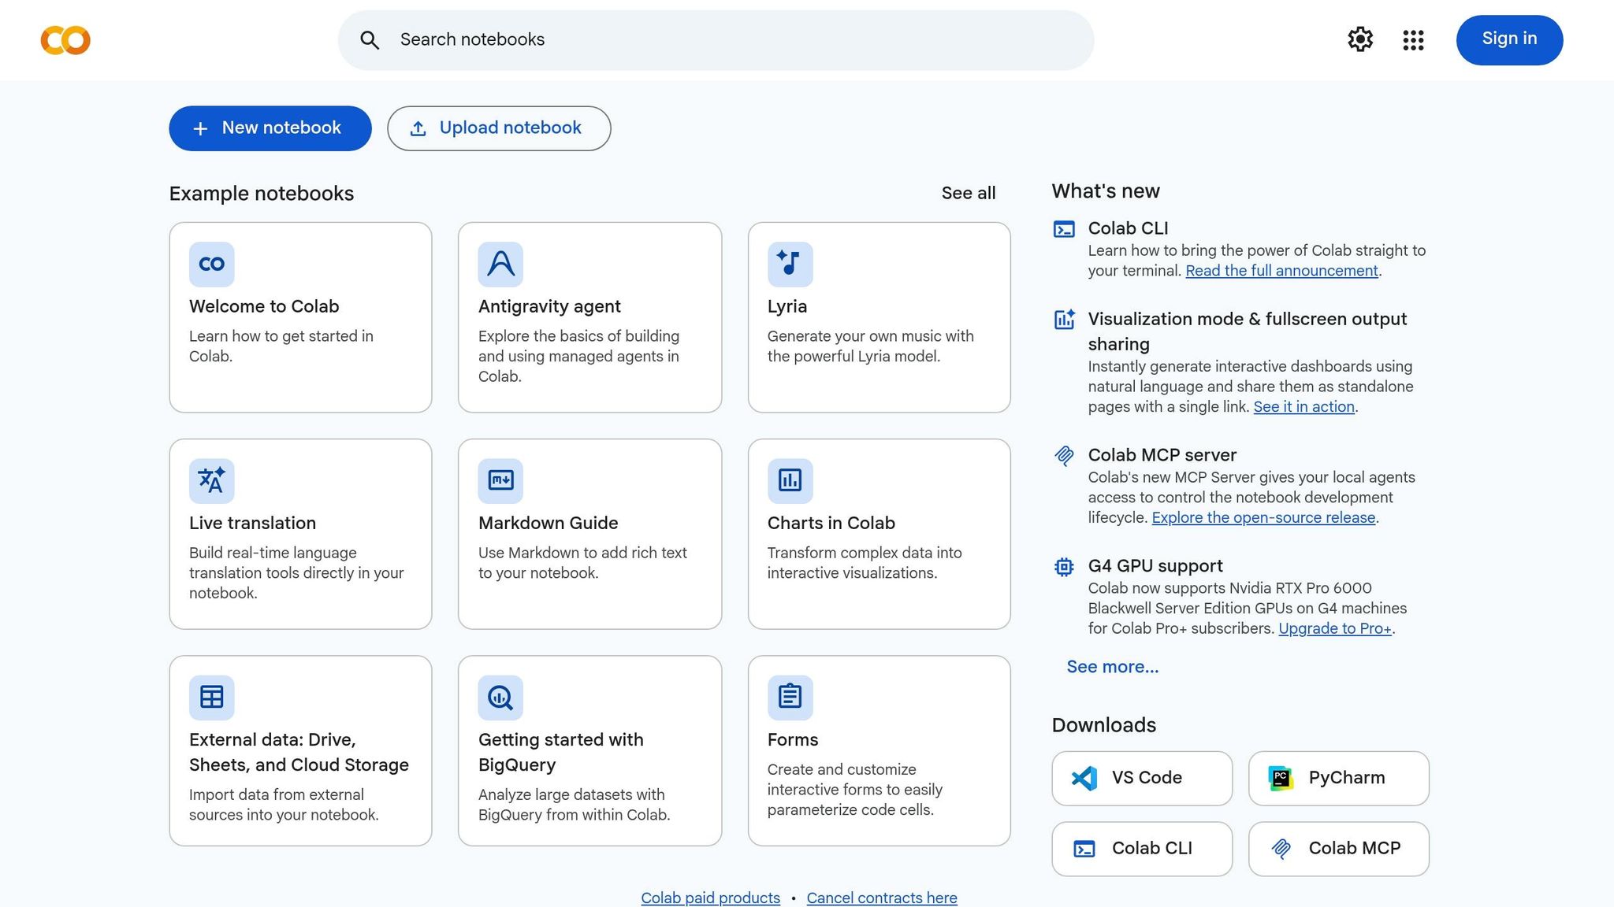The height and width of the screenshot is (907, 1614).
Task: Open the Live translation notebook title
Action: pos(252,523)
